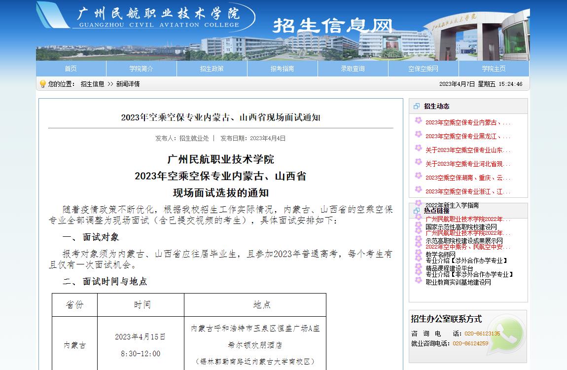Click the article title 2023年空乘空保专业内蒙古、山西省现场面试通知
The width and height of the screenshot is (567, 370).
[220, 117]
